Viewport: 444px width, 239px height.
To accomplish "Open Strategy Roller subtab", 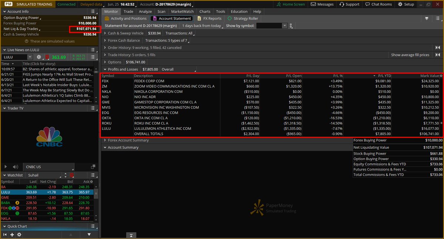I will point(243,19).
